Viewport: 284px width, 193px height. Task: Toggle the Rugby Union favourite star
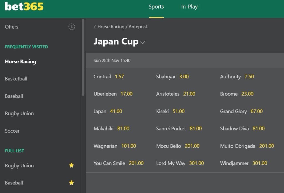point(72,166)
